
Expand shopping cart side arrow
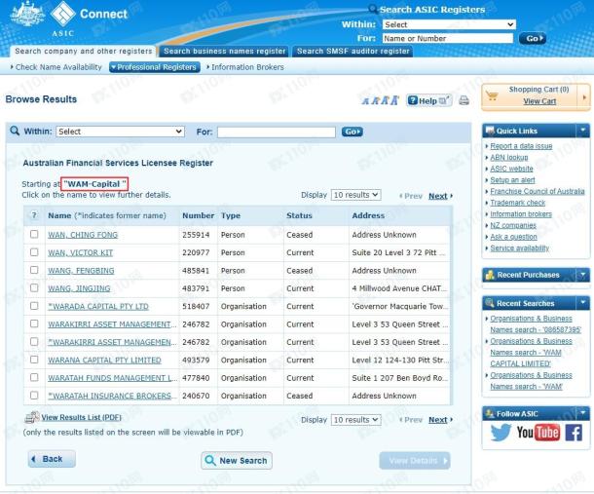pos(584,97)
